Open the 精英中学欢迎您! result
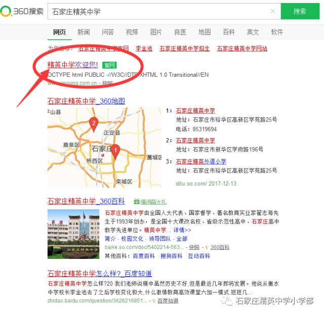Screen dimensions: 324x315 tap(72, 65)
